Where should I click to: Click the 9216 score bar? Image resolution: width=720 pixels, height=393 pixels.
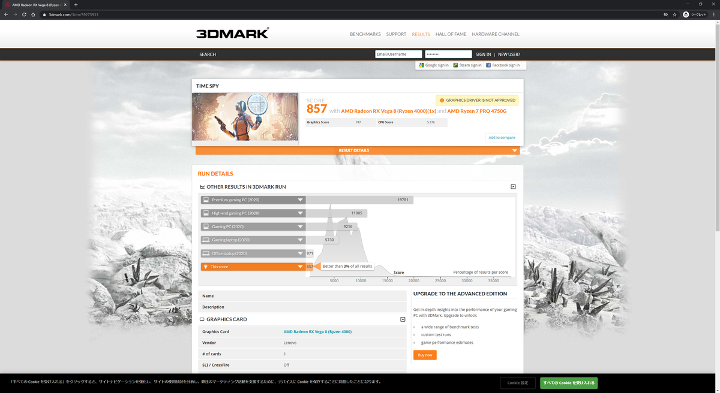point(332,226)
